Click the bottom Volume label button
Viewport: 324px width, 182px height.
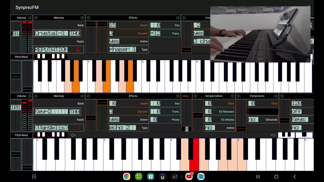pyautogui.click(x=22, y=96)
